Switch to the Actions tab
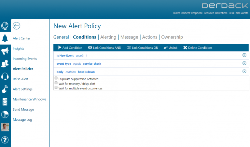250x147 pixels. (149, 37)
